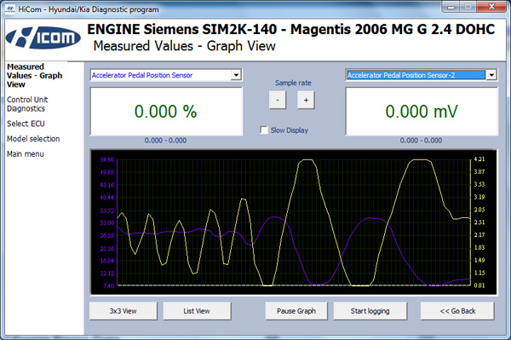Click the range text under percent display
The width and height of the screenshot is (511, 340).
(165, 141)
